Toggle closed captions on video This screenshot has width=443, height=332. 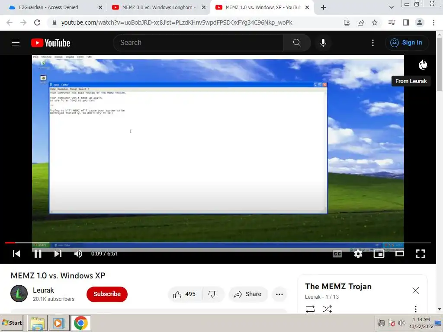click(x=337, y=254)
